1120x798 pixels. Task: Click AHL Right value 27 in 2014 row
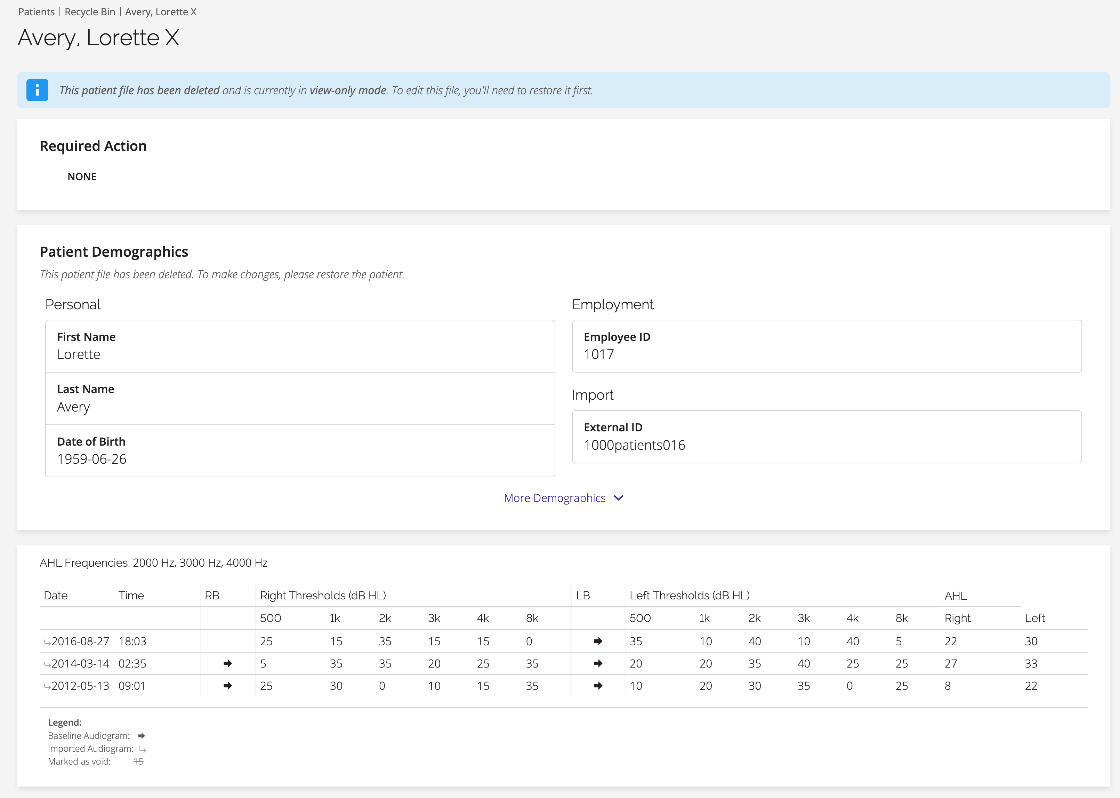coord(951,663)
